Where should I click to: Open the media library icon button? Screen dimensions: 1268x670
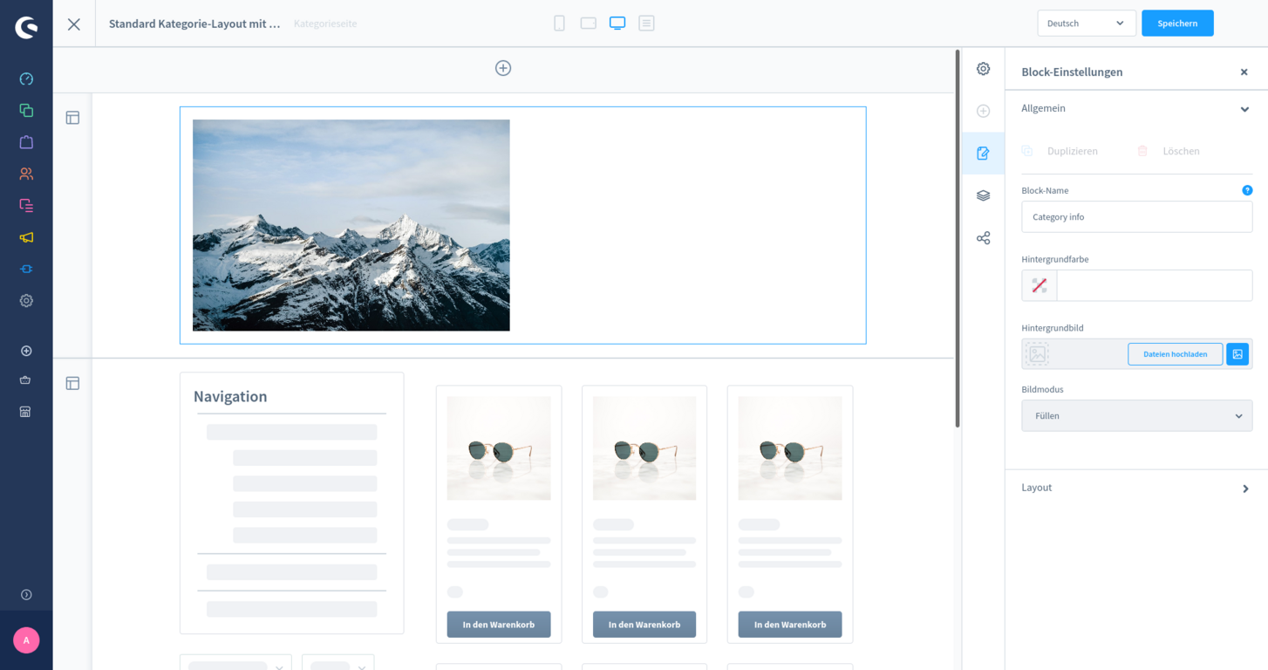pos(1237,354)
